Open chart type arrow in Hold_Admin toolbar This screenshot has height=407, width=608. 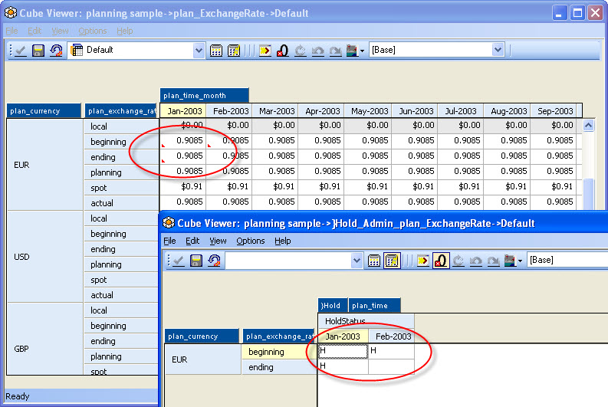pos(520,261)
